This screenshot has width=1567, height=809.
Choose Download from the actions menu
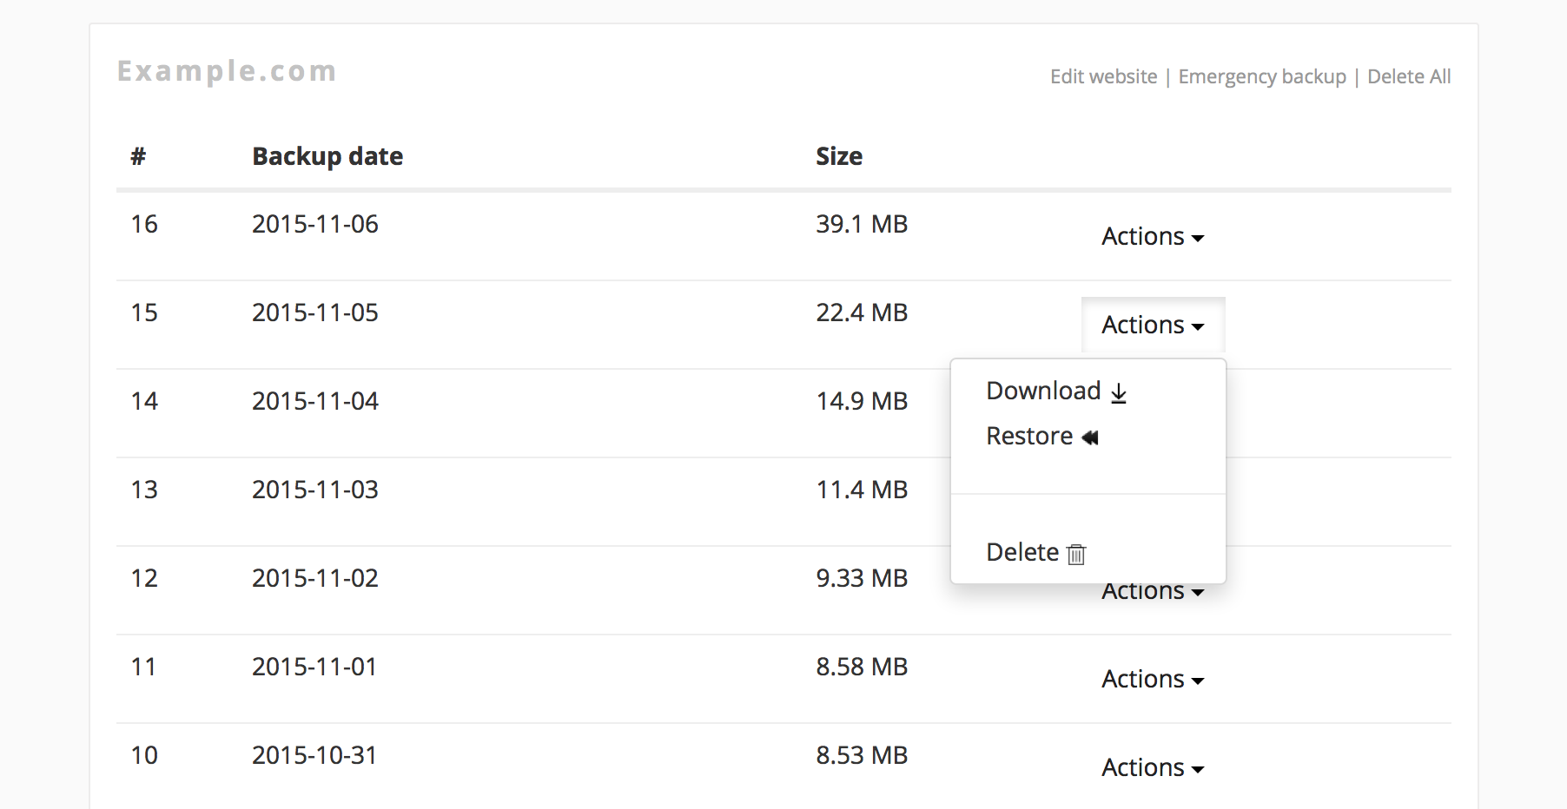[1044, 391]
